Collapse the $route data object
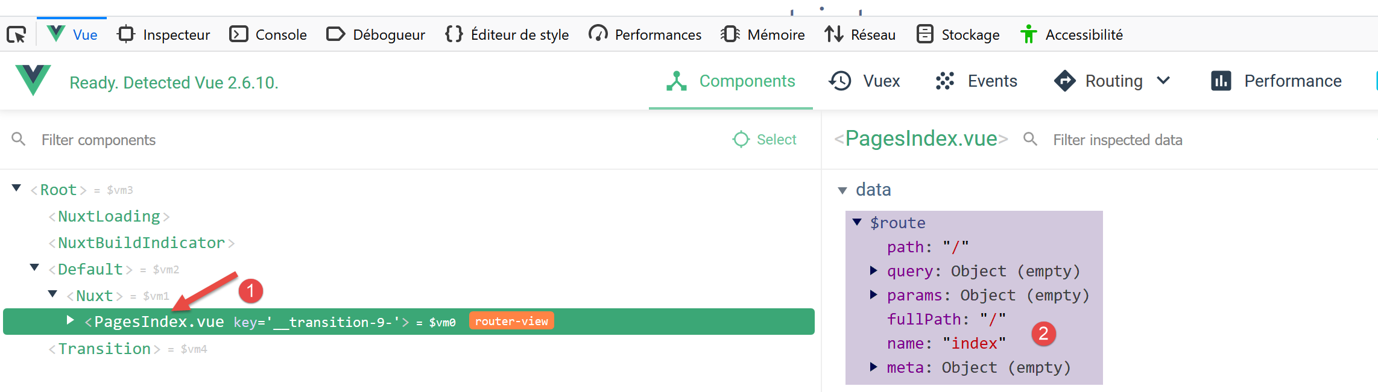Viewport: 1378px width, 392px height. [x=857, y=222]
